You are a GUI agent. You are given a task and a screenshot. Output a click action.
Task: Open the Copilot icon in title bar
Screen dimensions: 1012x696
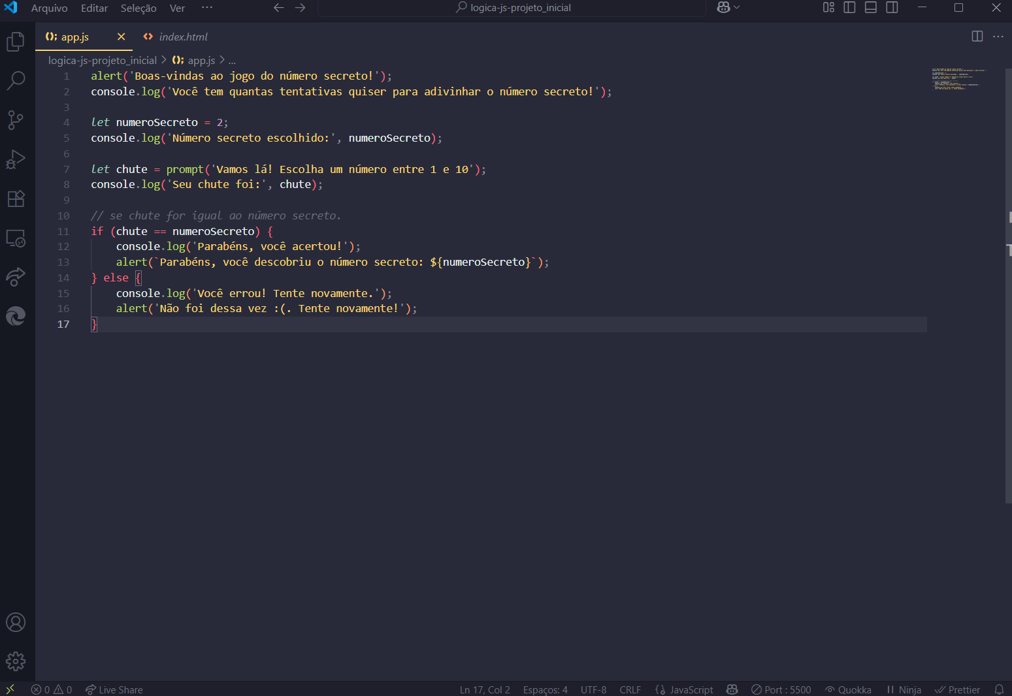[723, 8]
